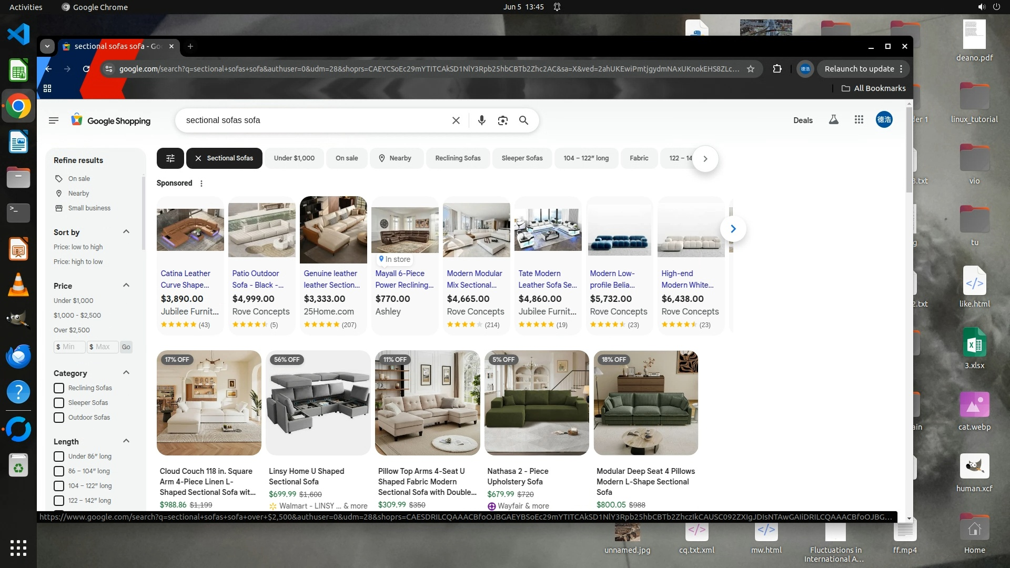Open the hamburger main menu icon
The height and width of the screenshot is (568, 1010).
click(x=53, y=120)
